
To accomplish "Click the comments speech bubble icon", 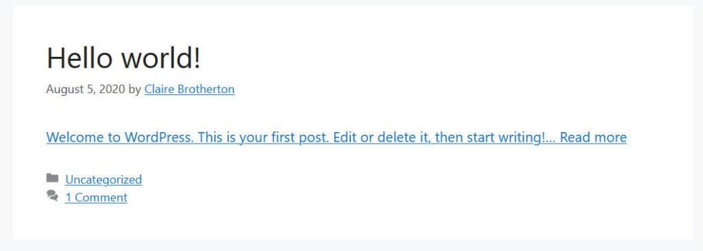I will pos(52,196).
